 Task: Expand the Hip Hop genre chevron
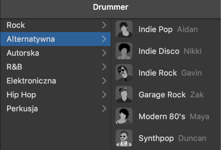[104, 95]
